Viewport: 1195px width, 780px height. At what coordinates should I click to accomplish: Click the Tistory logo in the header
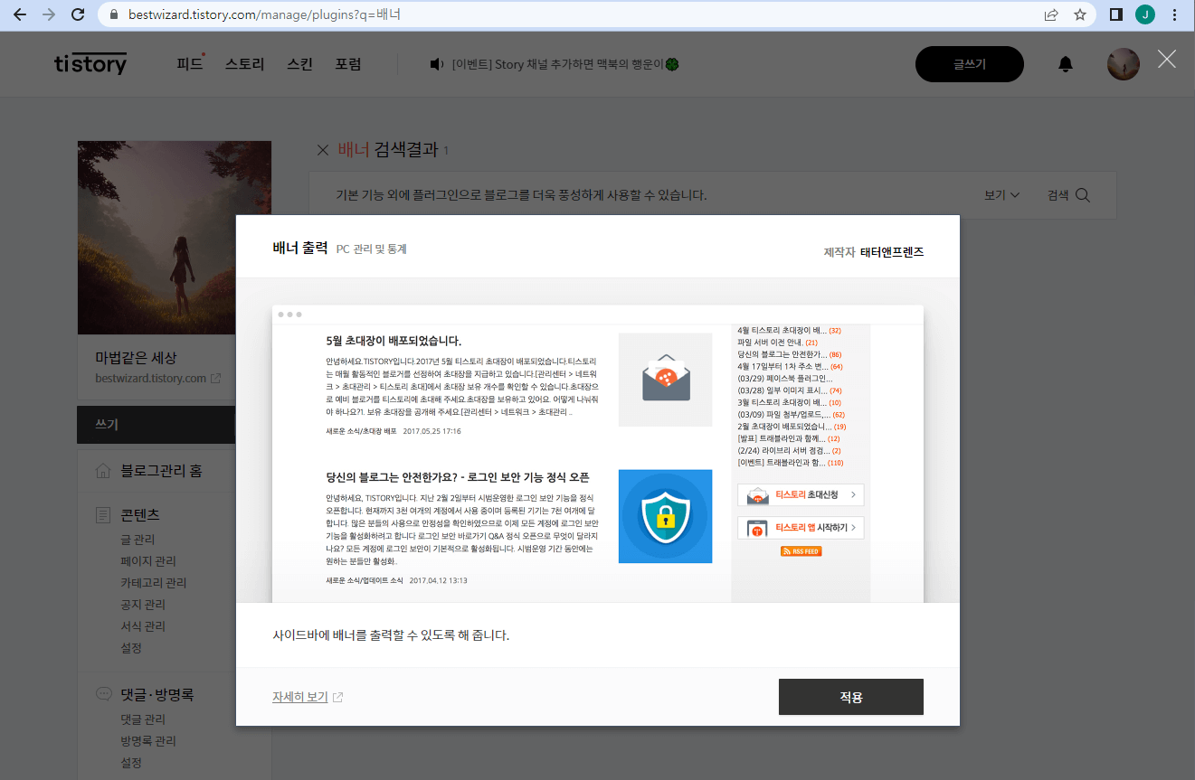click(90, 63)
